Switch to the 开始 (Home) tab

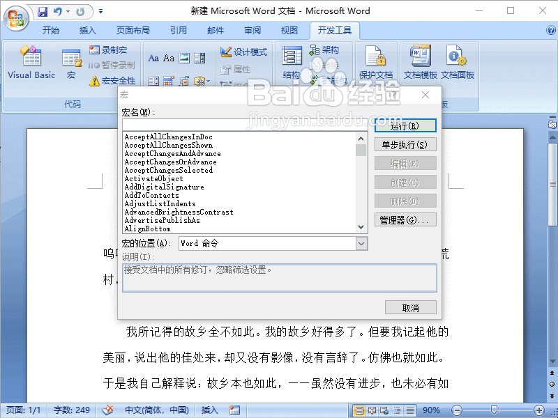(50, 31)
